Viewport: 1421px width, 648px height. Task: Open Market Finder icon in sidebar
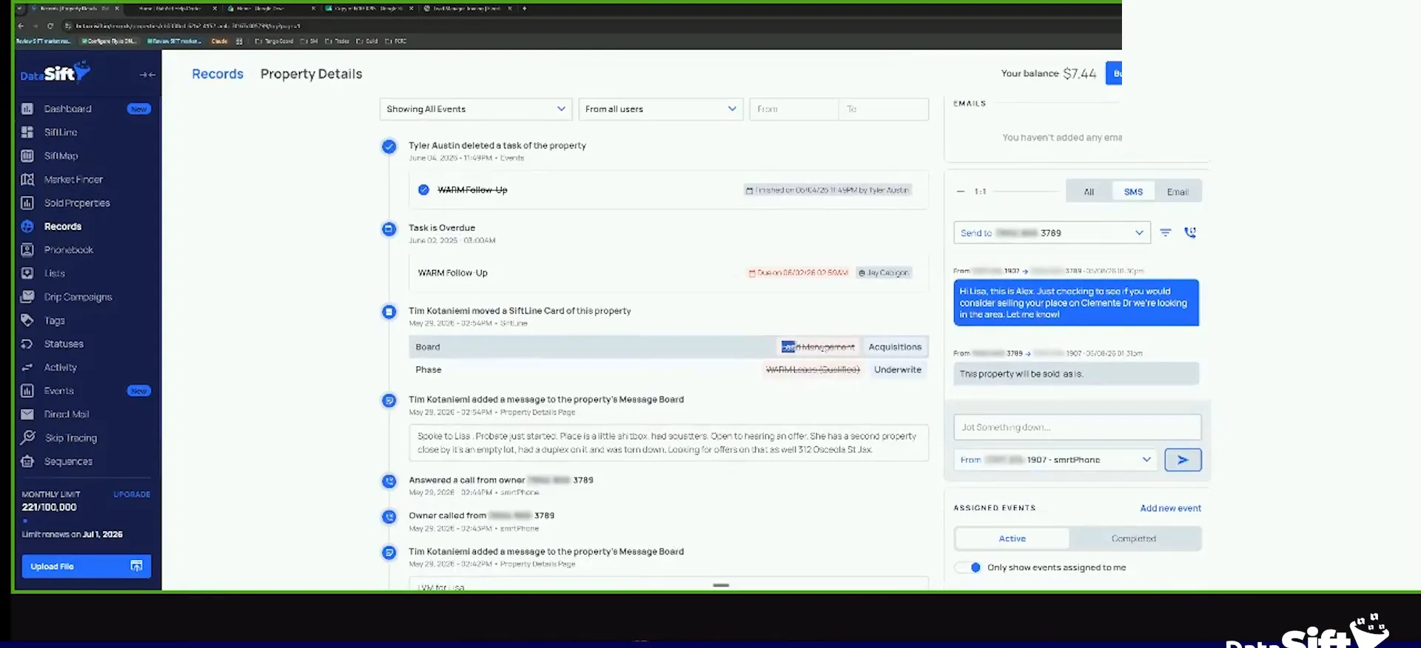pyautogui.click(x=27, y=180)
